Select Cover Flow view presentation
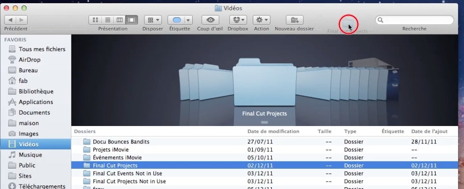The image size is (464, 189). (132, 20)
